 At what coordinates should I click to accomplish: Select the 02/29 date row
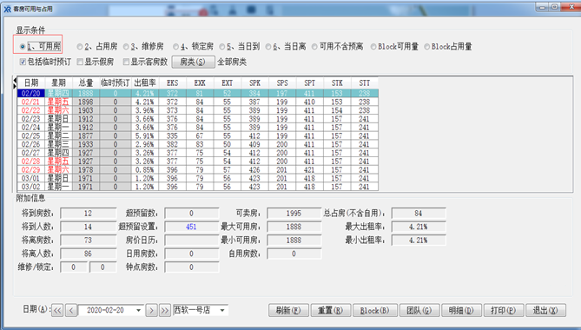point(197,170)
